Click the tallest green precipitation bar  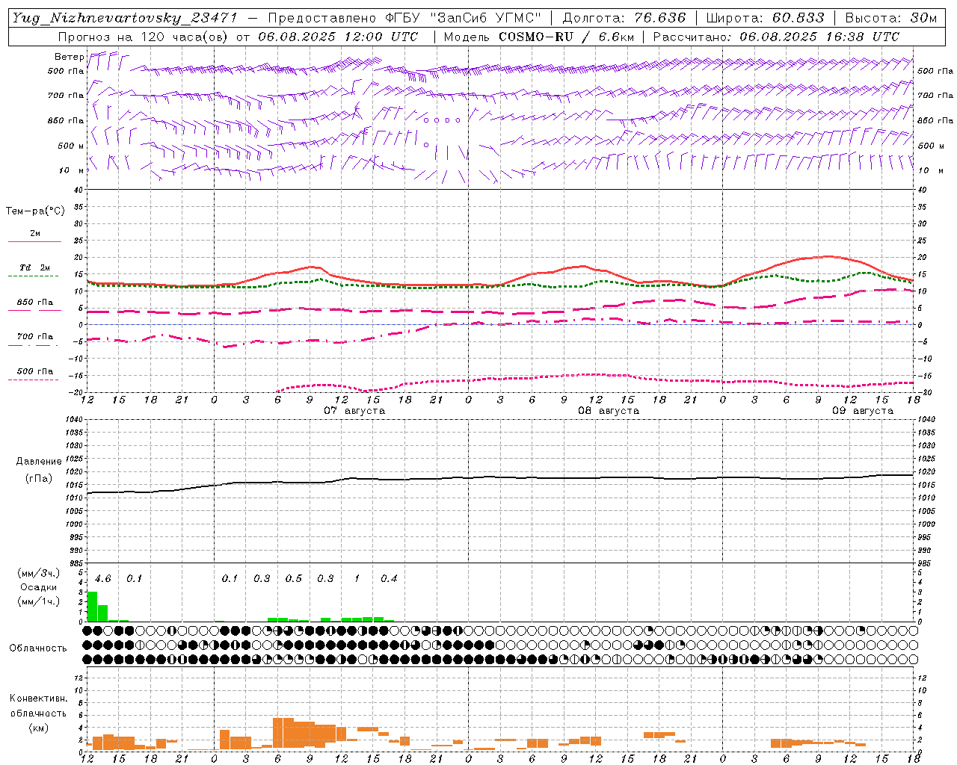[x=92, y=606]
